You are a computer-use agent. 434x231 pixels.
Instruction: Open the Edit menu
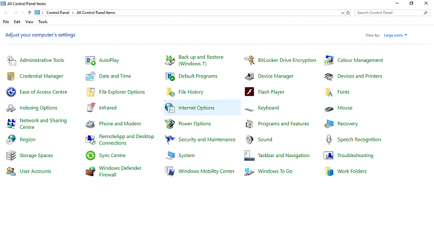point(17,22)
